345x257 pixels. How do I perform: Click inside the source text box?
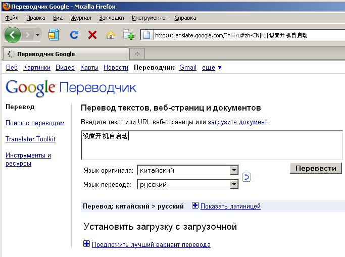(x=212, y=145)
